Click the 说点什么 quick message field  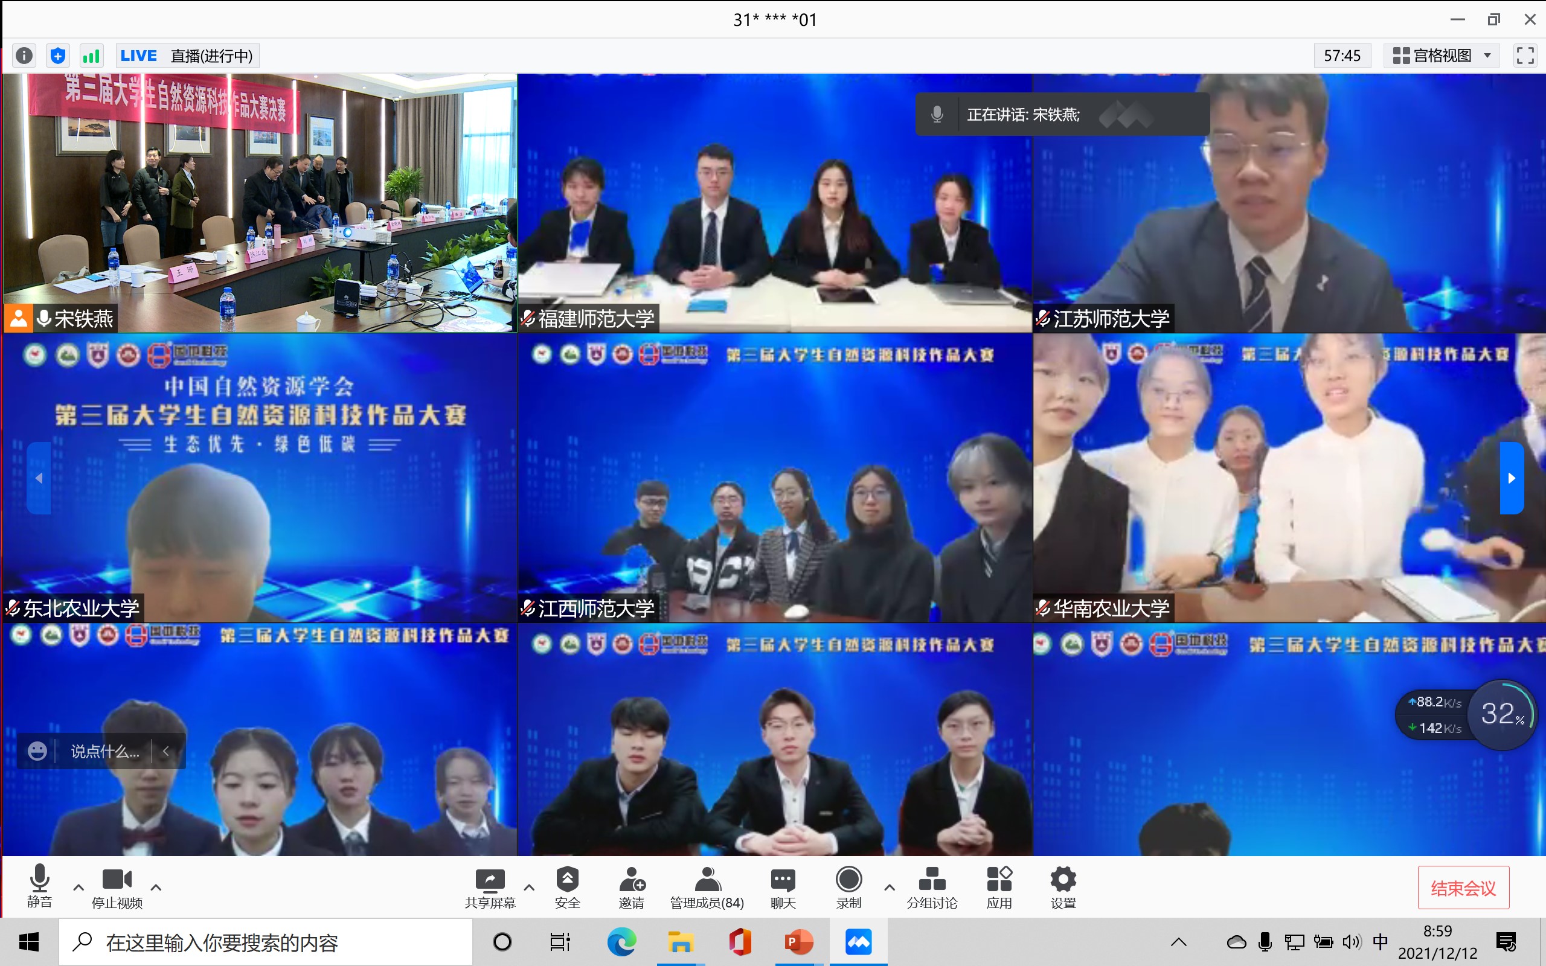104,751
